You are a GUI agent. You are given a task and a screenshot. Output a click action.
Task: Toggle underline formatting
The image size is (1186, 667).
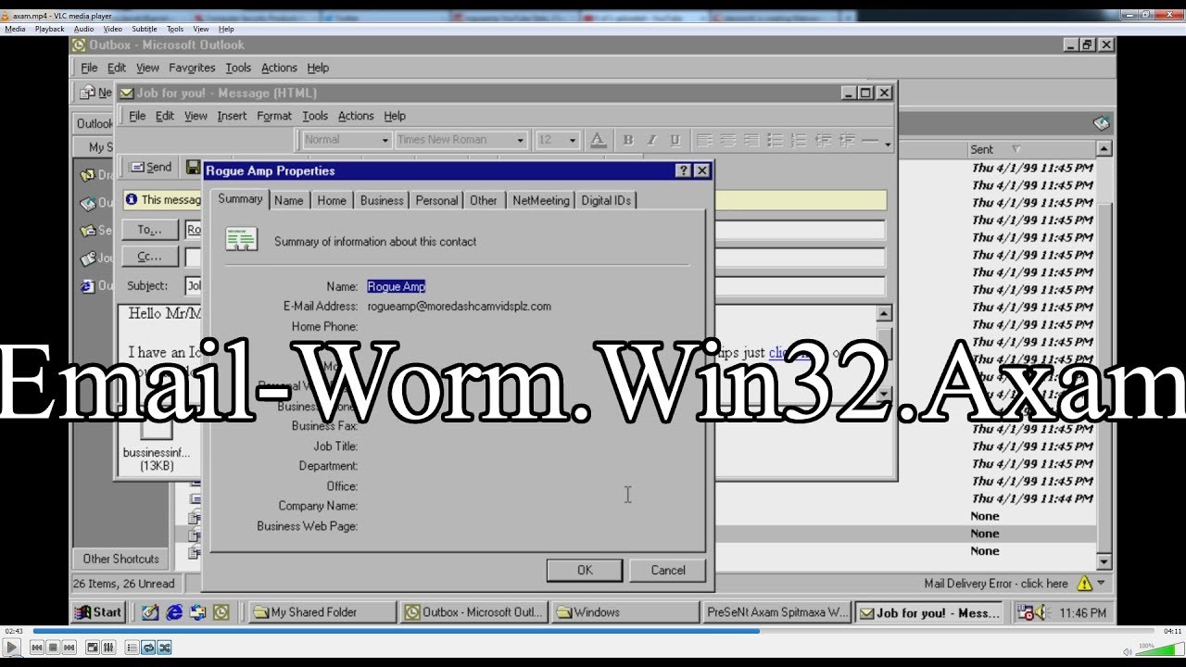click(x=675, y=140)
